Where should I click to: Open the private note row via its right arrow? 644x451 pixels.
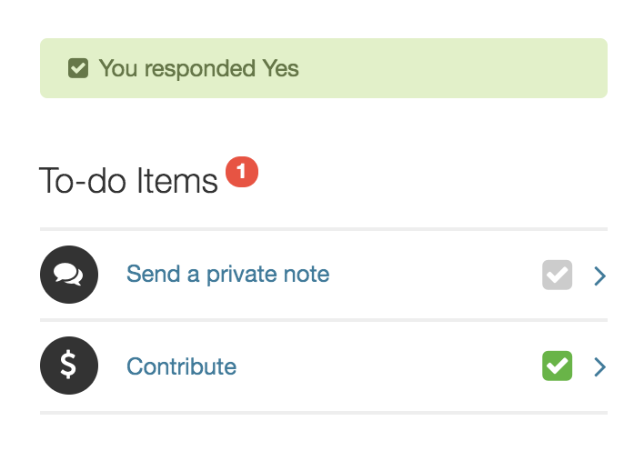(x=599, y=276)
